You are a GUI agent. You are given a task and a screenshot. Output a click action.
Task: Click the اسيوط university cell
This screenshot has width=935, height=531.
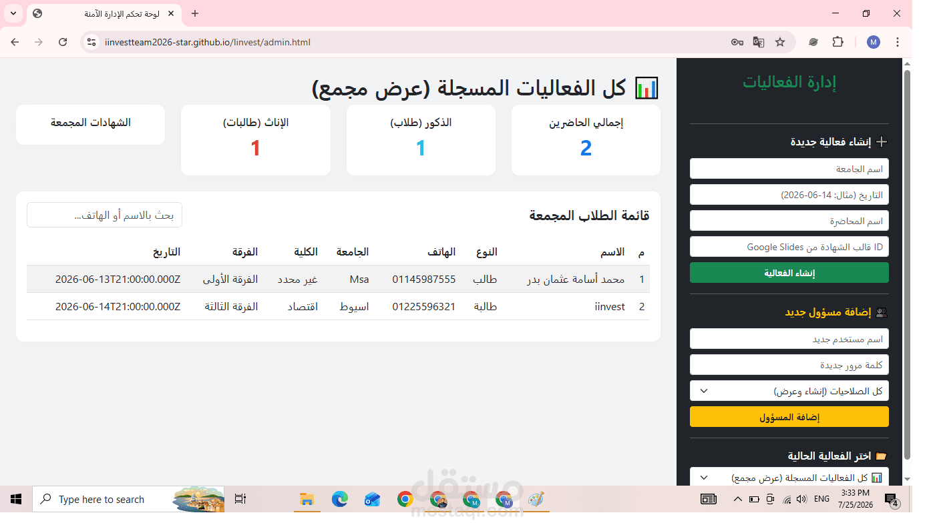(x=355, y=307)
